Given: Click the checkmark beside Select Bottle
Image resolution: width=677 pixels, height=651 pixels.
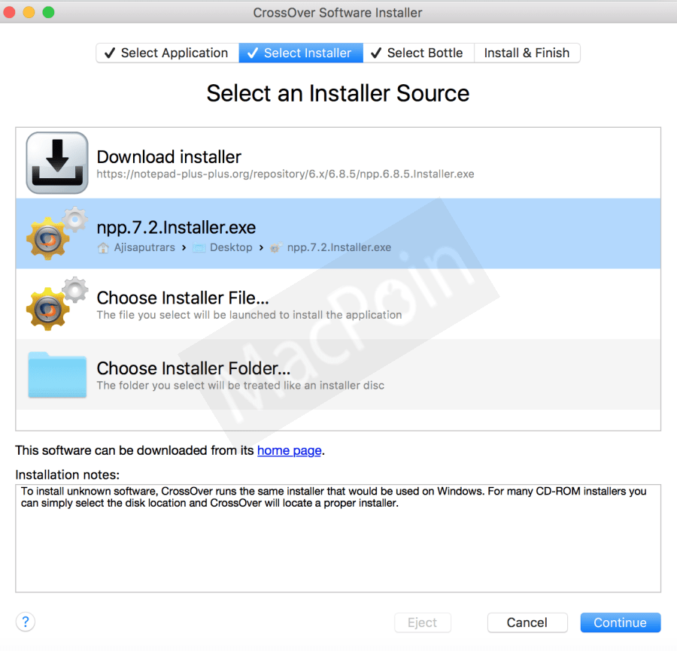Looking at the screenshot, I should click(x=377, y=53).
